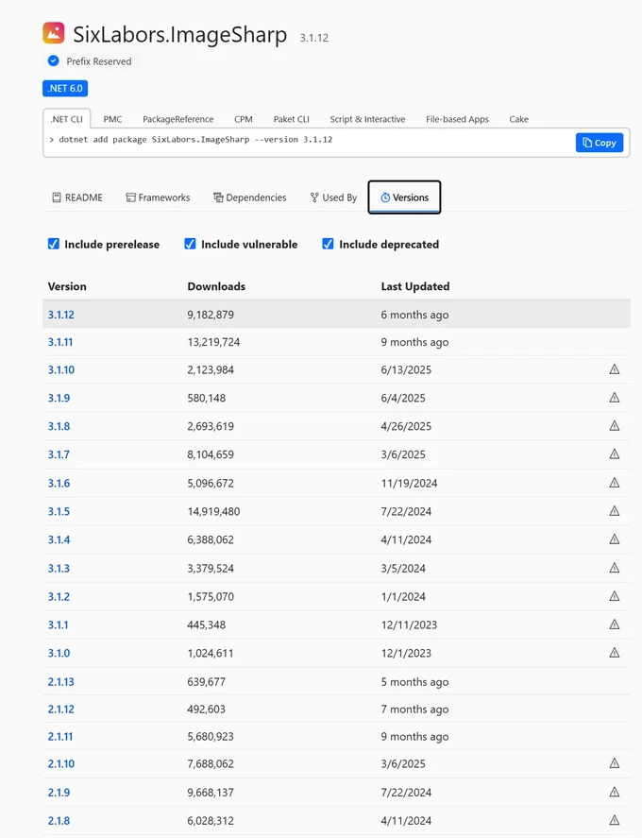This screenshot has width=642, height=838.
Task: Open version 3.1.8 link
Action: (59, 426)
